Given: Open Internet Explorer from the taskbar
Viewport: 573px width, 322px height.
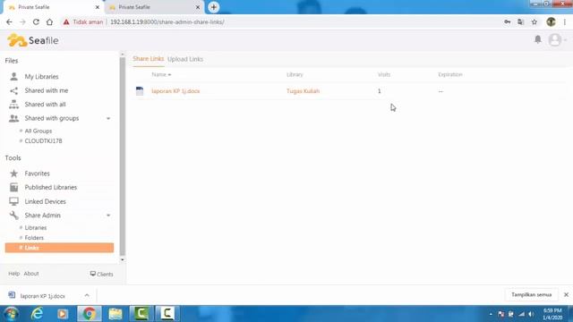Looking at the screenshot, I should [37, 314].
